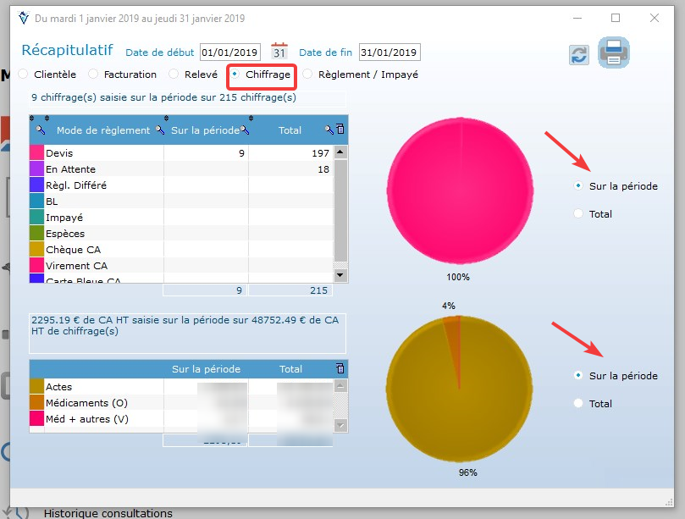Image resolution: width=685 pixels, height=519 pixels.
Task: Sort by upper Total column header
Action: point(290,130)
